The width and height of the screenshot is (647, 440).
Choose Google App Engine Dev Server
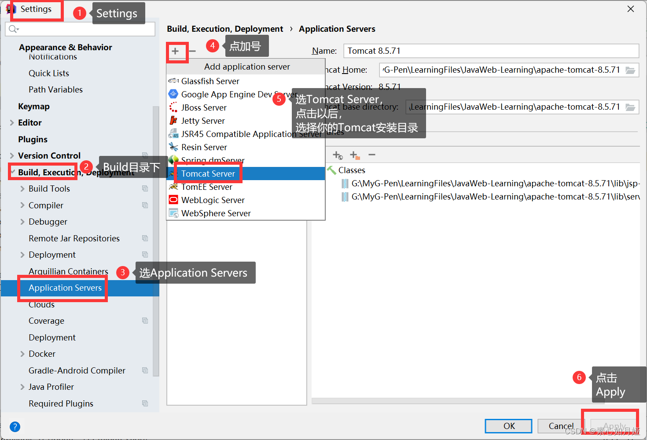(246, 94)
